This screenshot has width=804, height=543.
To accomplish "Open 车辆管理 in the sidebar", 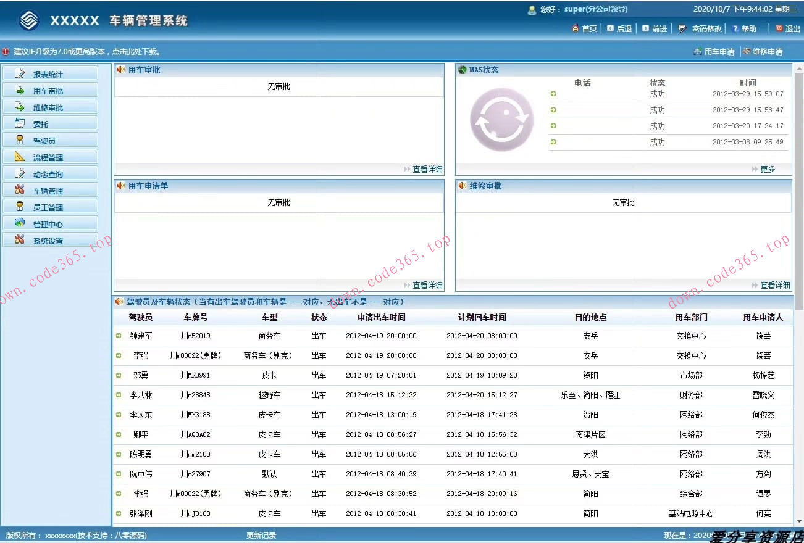I will pos(48,191).
